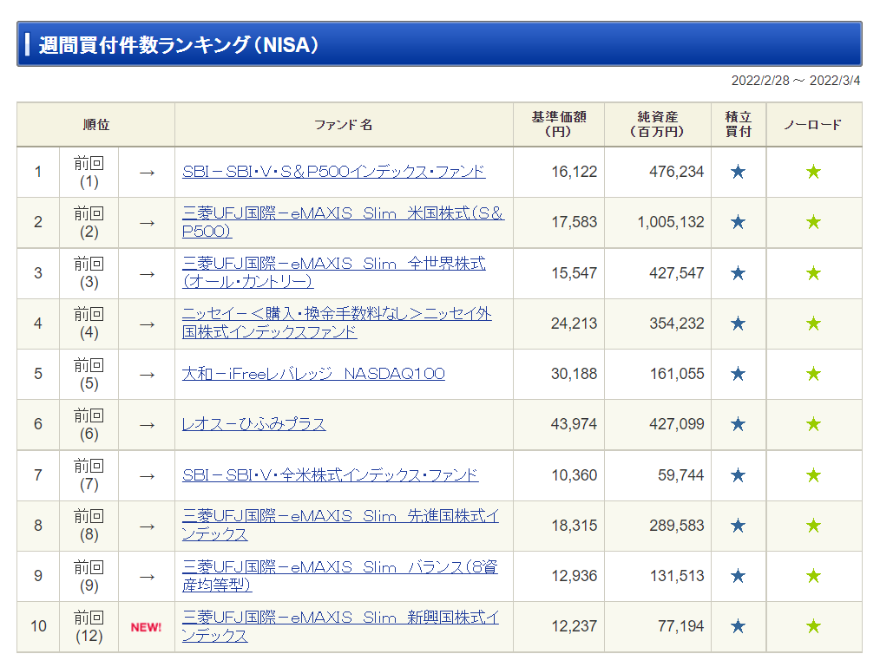
Task: Open 大和 iFreeレバレッジ NASDAQ100 link
Action: click(x=312, y=374)
